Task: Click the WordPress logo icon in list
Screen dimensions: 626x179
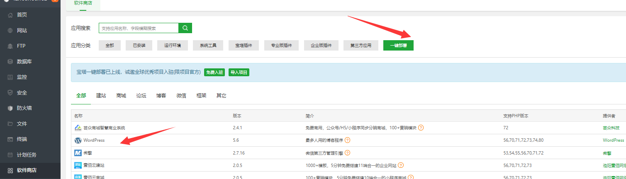Action: pyautogui.click(x=78, y=140)
